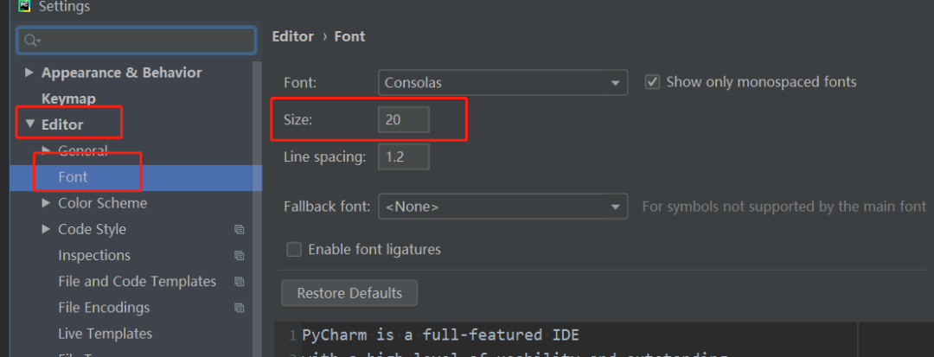Image resolution: width=934 pixels, height=357 pixels.
Task: Open Live Templates settings
Action: (x=105, y=334)
